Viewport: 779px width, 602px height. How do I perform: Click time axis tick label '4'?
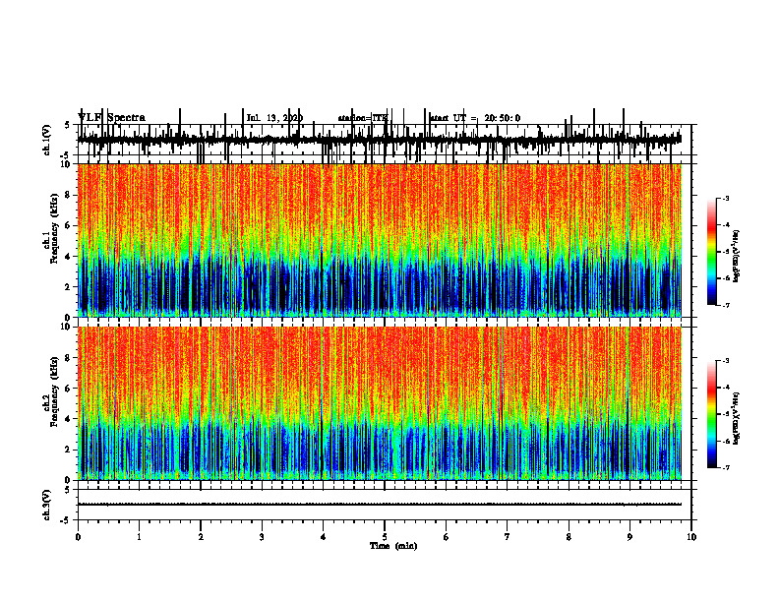pos(324,537)
